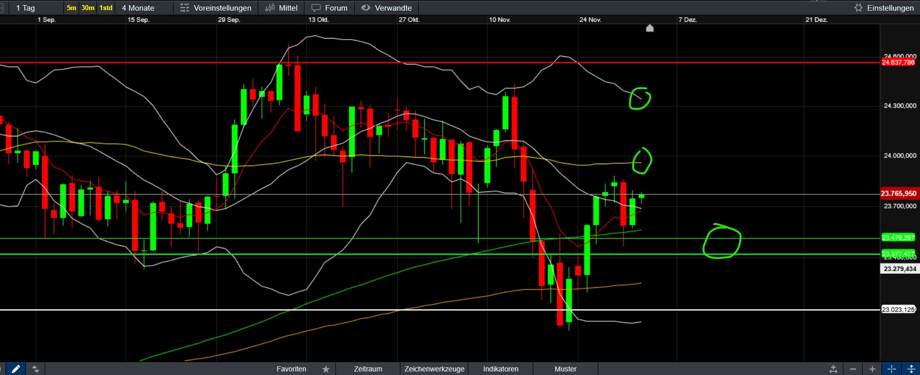The height and width of the screenshot is (375, 920).
Task: Zoom in with the plus icon
Action: [x=872, y=369]
